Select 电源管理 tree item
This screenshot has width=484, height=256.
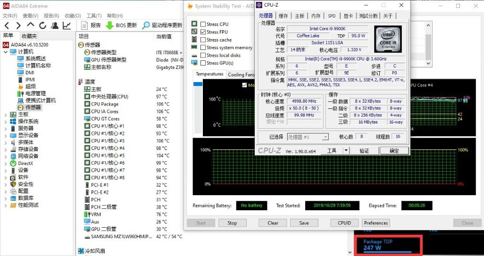coord(32,93)
